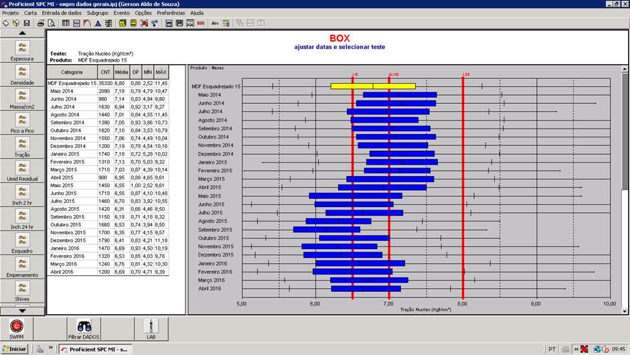Click the Iniciar start button
This screenshot has height=355, width=630.
coord(15,349)
